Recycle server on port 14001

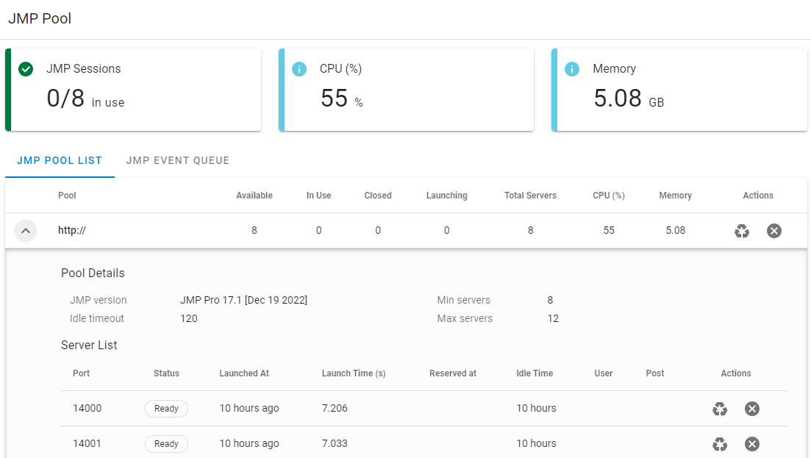coord(720,444)
